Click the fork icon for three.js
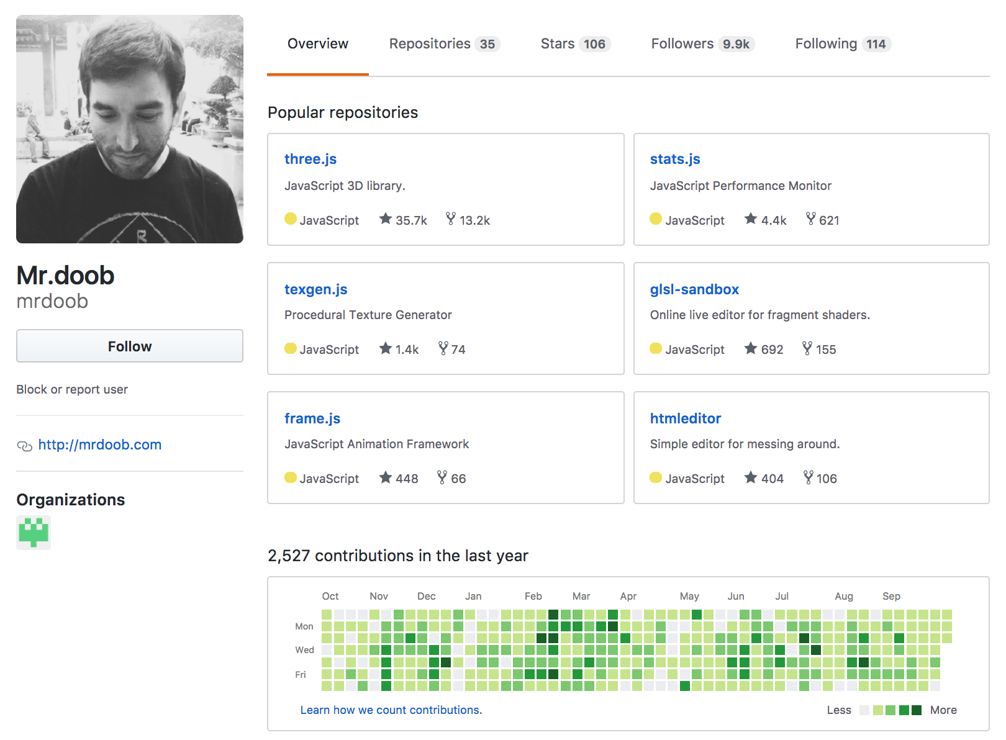1006x740 pixels. [x=451, y=219]
